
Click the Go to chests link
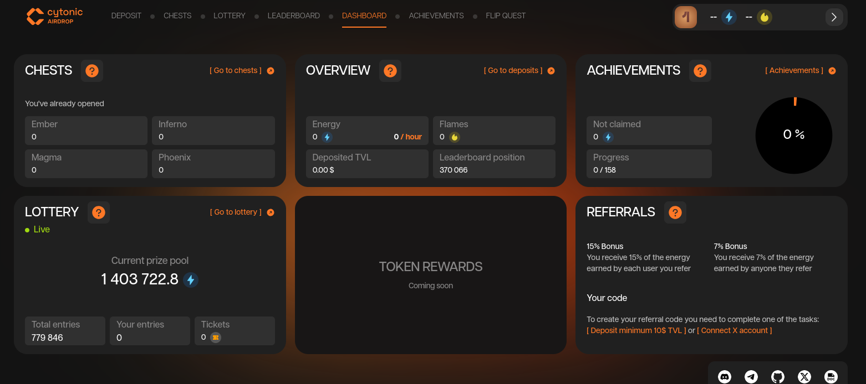click(x=236, y=71)
